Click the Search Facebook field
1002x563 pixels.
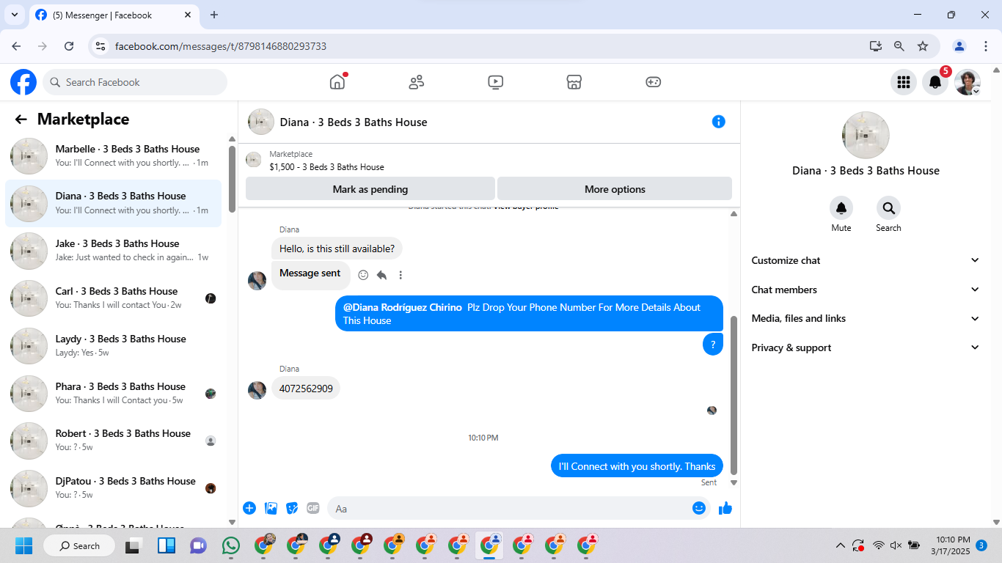pos(135,82)
